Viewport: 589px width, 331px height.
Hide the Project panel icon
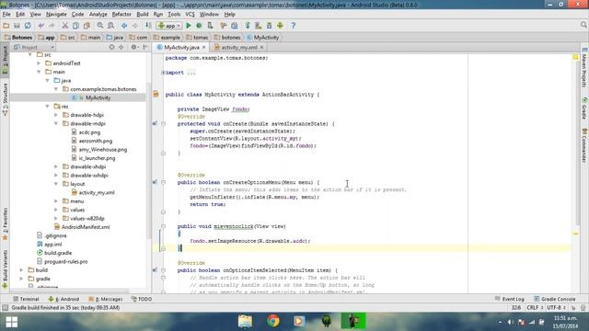pyautogui.click(x=145, y=47)
